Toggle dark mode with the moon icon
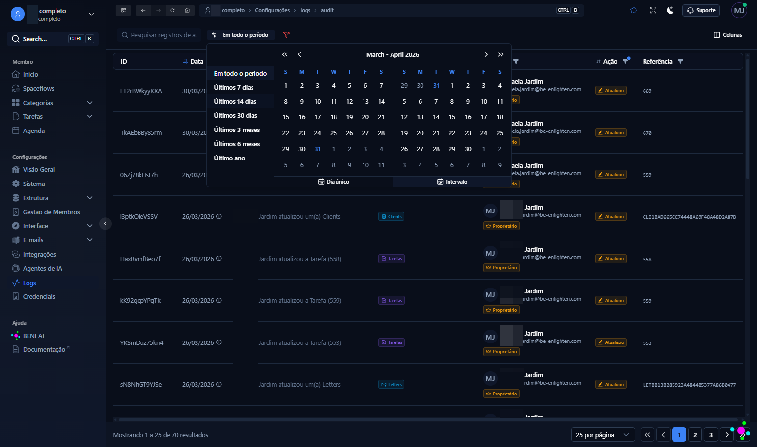Viewport: 757px width, 447px height. click(670, 10)
